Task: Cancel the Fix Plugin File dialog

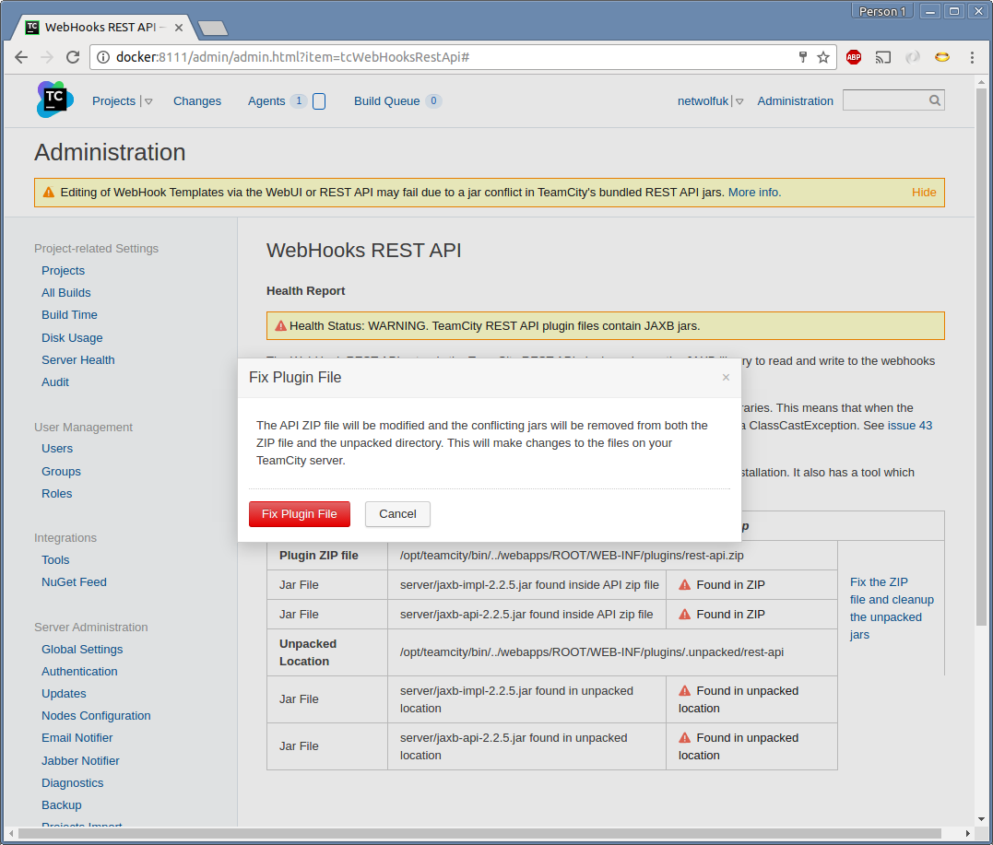Action: [x=397, y=514]
